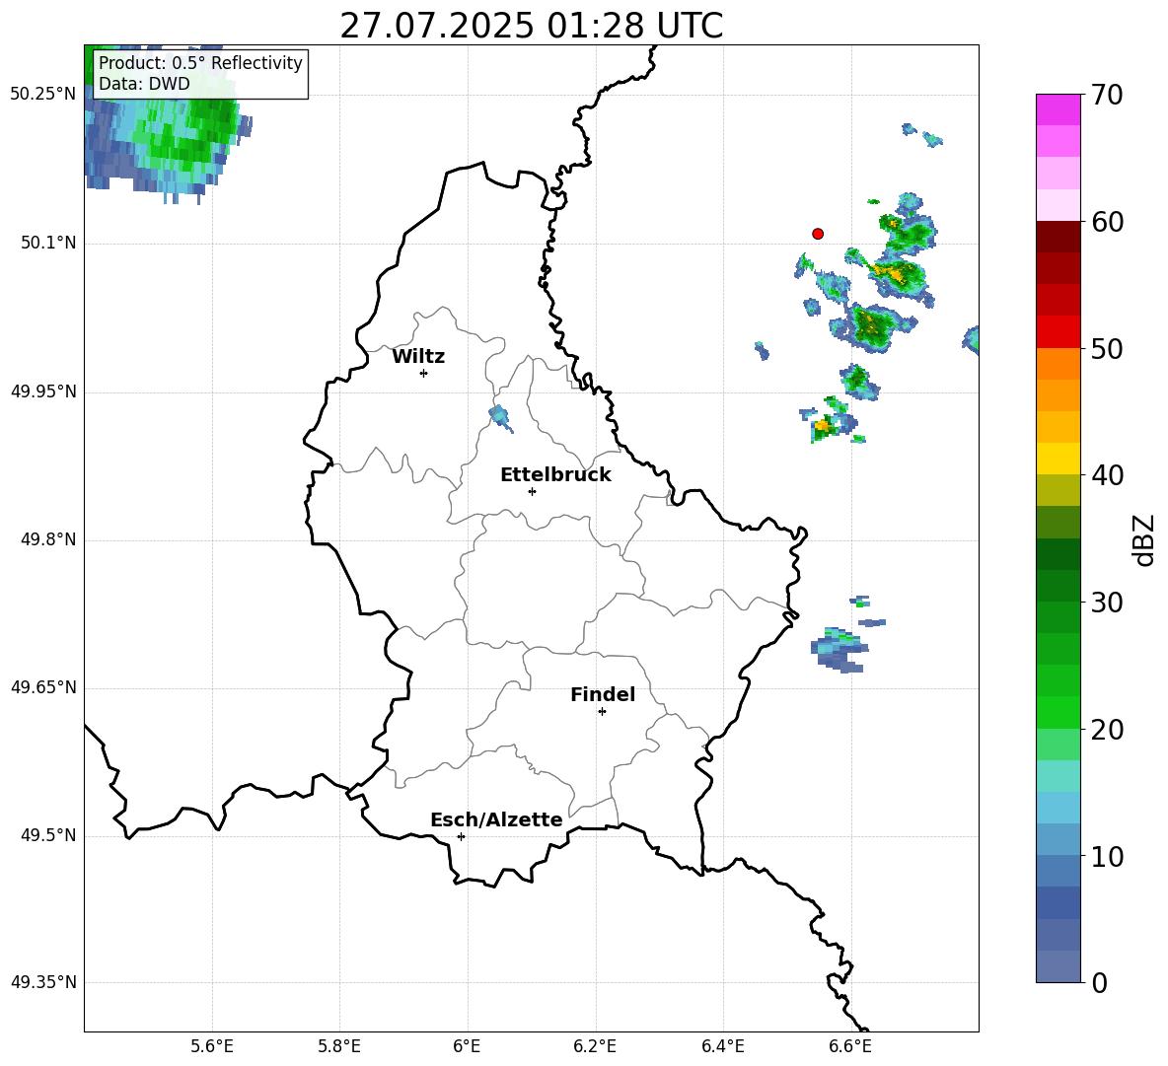Click the 40 tick on the colorbar
This screenshot has width=1168, height=1066.
[1107, 475]
